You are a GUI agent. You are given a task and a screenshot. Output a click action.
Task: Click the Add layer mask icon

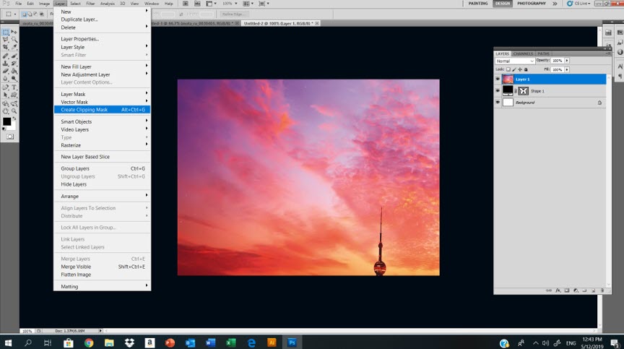(x=567, y=290)
